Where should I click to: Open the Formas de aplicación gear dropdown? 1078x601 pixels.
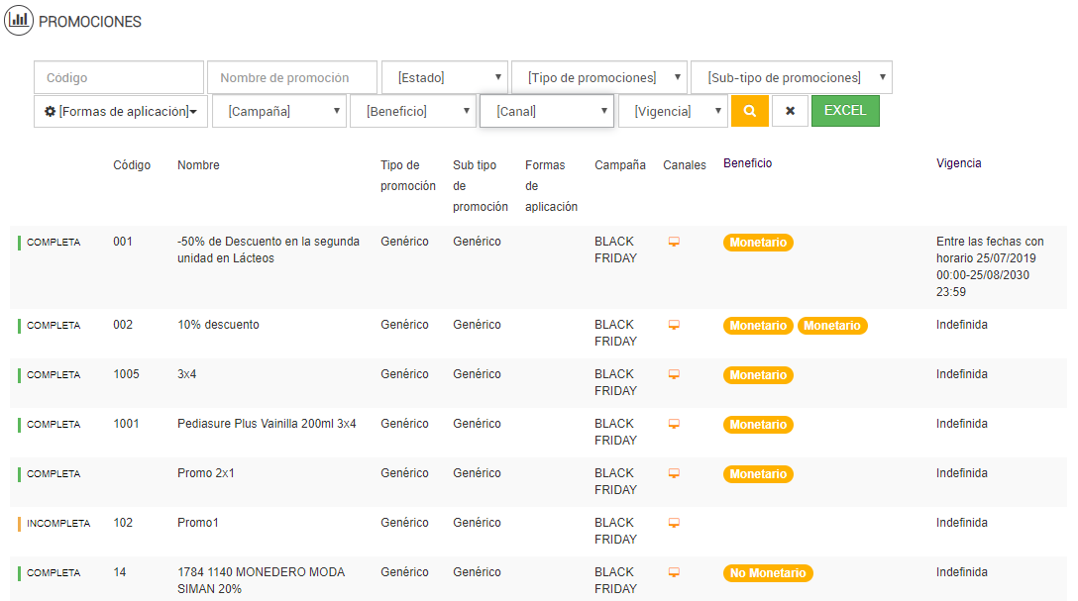[121, 112]
